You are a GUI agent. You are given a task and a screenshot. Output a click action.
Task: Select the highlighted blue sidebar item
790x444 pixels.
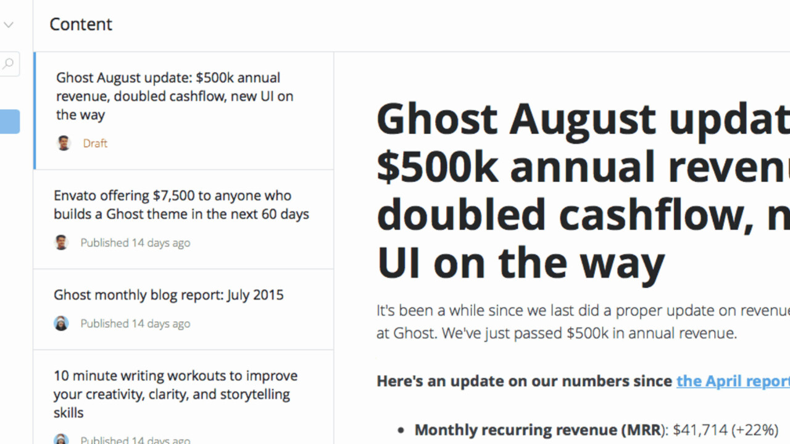pos(10,121)
